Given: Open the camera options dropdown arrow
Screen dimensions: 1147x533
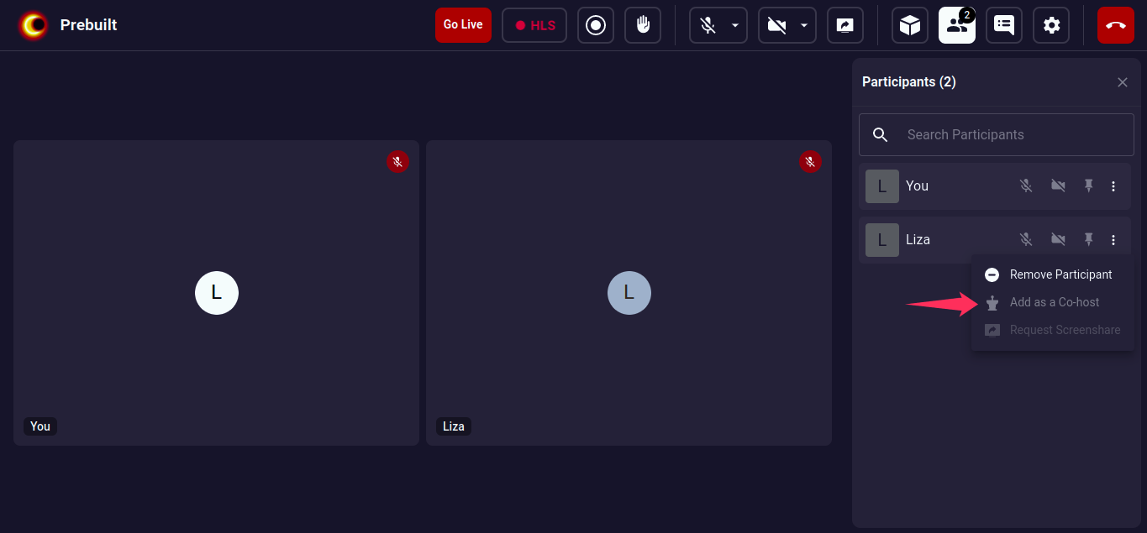Looking at the screenshot, I should tap(805, 25).
